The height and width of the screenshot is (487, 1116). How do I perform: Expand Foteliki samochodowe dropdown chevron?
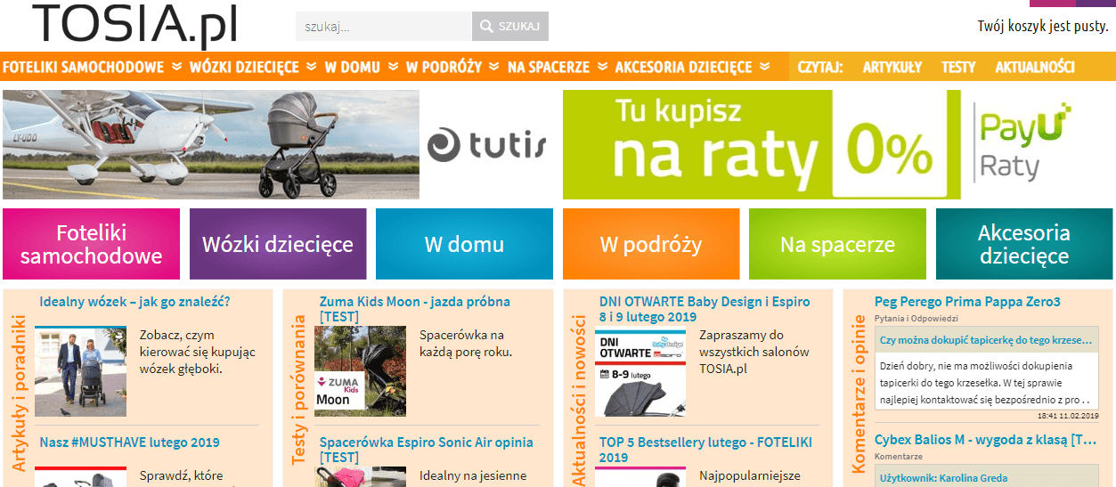[x=176, y=67]
